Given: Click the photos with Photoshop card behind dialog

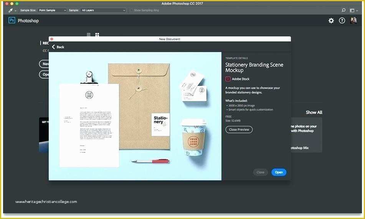Looking at the screenshot, I should [x=306, y=135].
